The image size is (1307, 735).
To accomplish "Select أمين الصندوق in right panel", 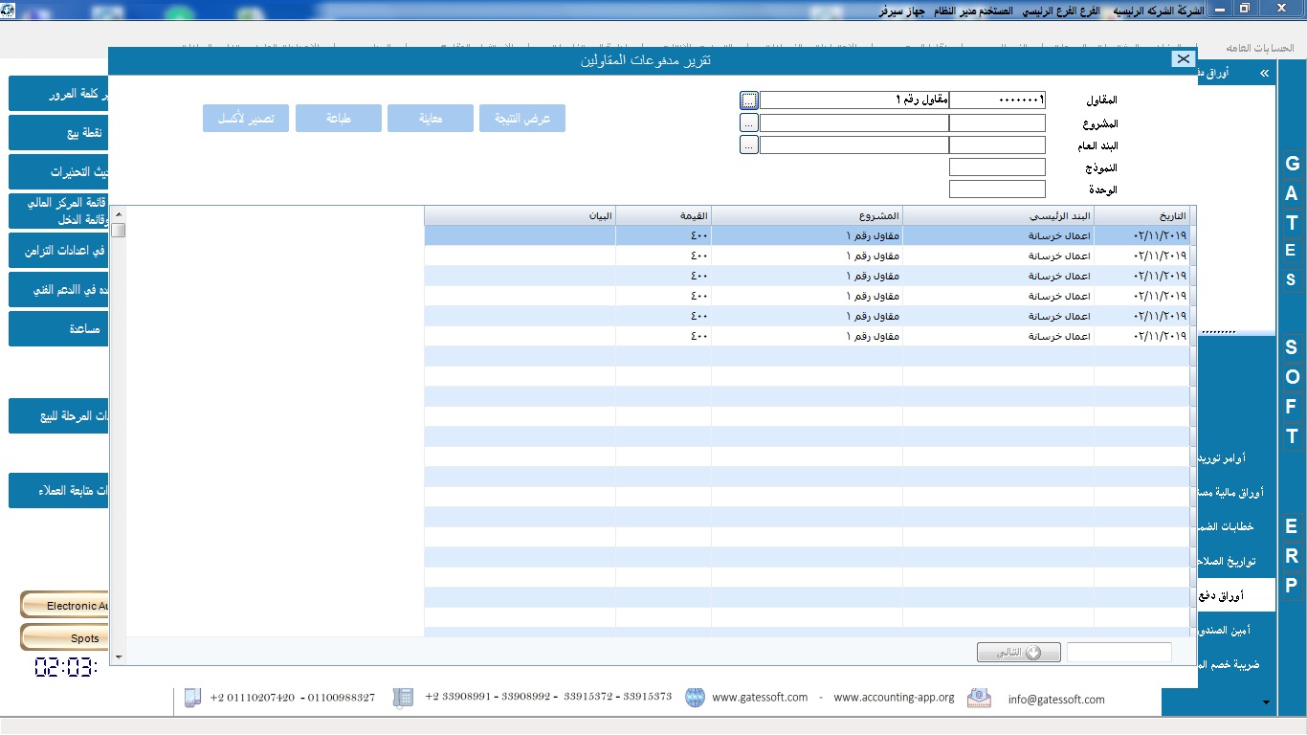I will point(1236,630).
